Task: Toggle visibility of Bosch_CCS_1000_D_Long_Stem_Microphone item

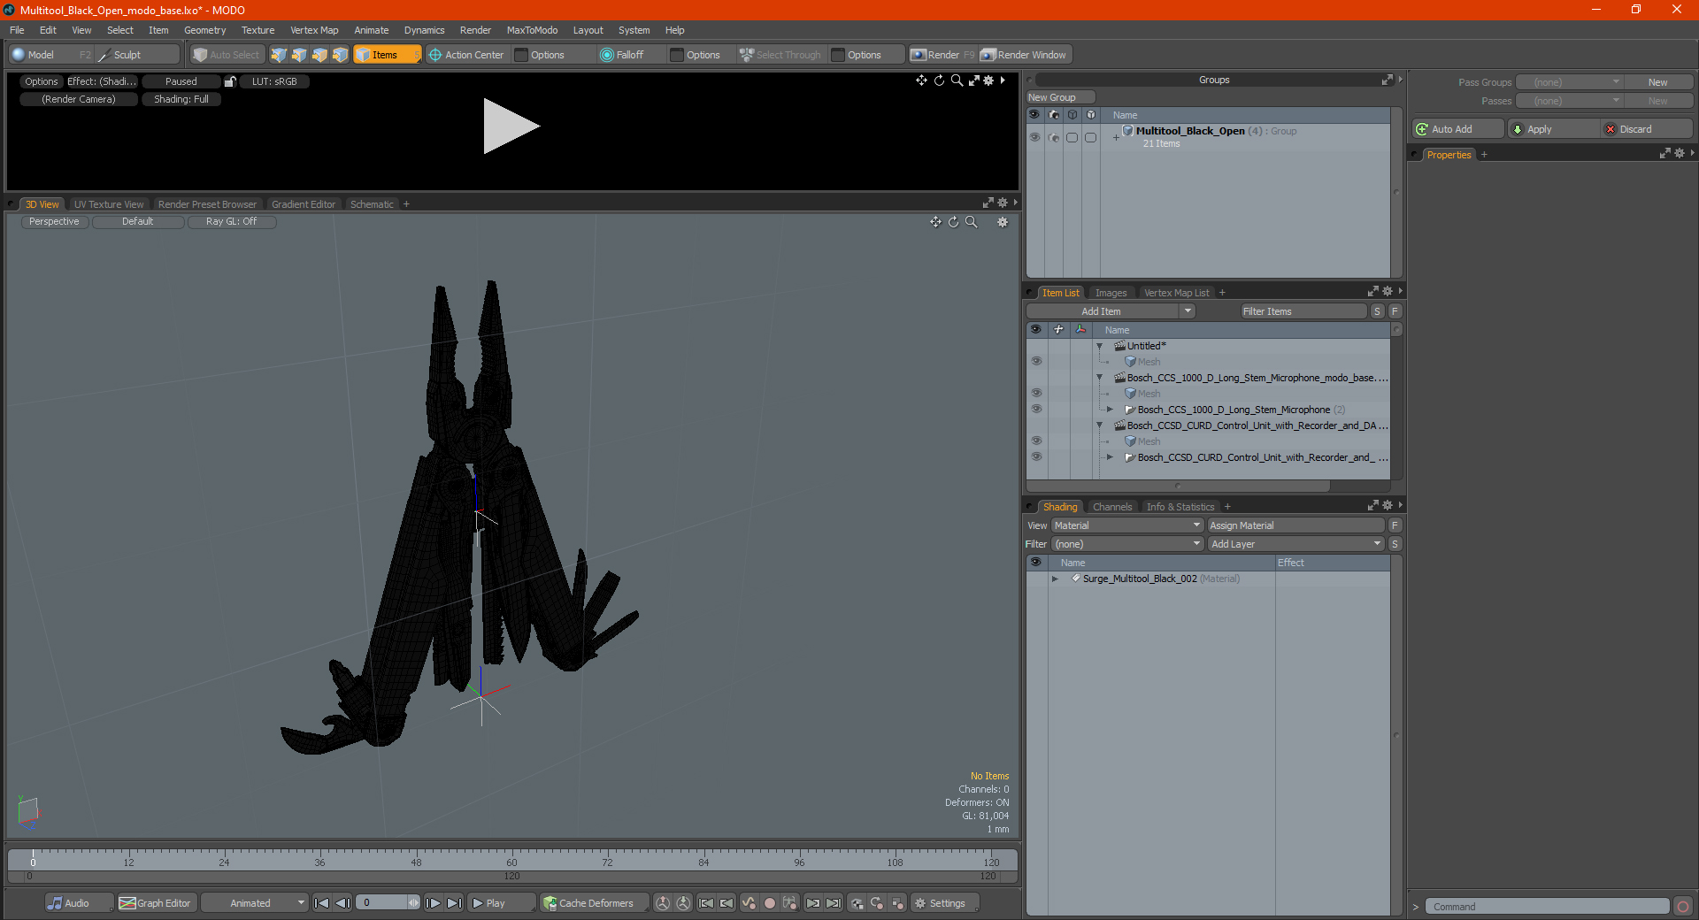Action: click(x=1036, y=410)
